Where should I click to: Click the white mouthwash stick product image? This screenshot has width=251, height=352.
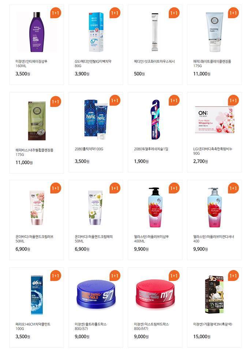pos(155,32)
